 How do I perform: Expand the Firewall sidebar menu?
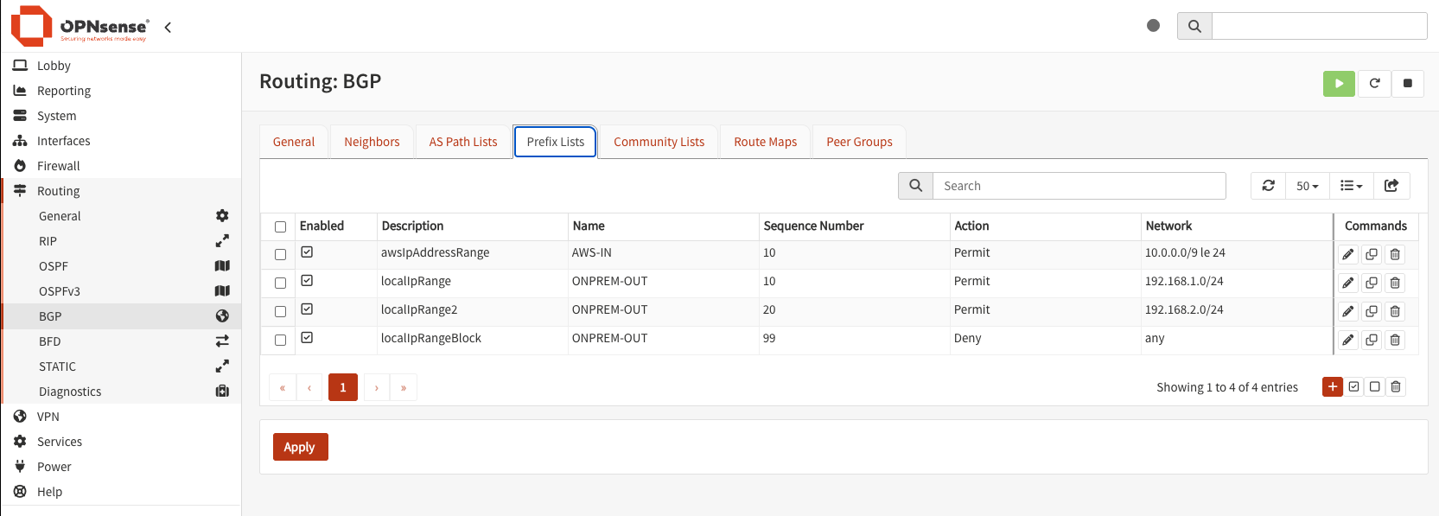tap(121, 166)
